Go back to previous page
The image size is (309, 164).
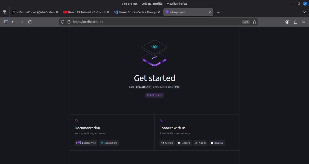(14, 22)
